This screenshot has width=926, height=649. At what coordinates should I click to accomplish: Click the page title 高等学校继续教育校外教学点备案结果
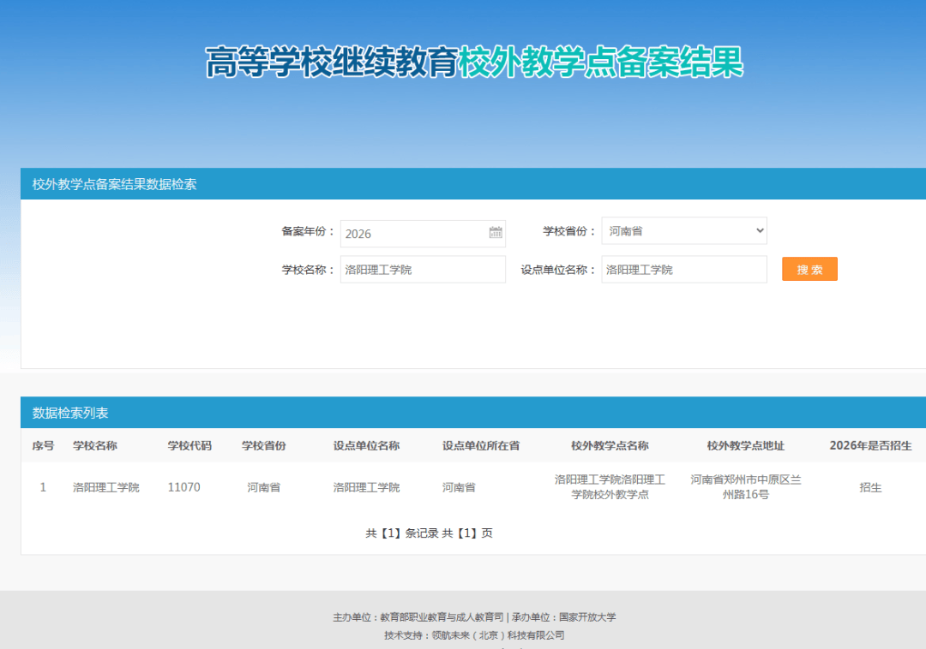tap(474, 62)
